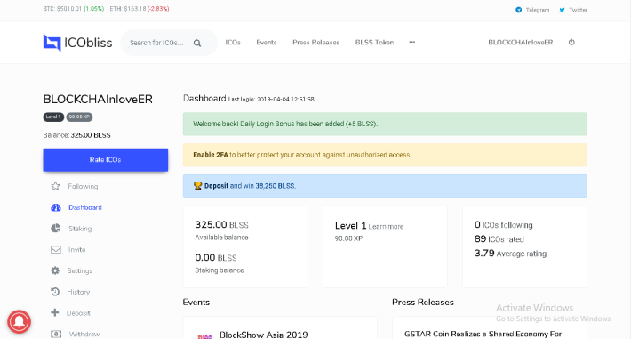
Task: Click the History clock icon
Action: pos(55,292)
